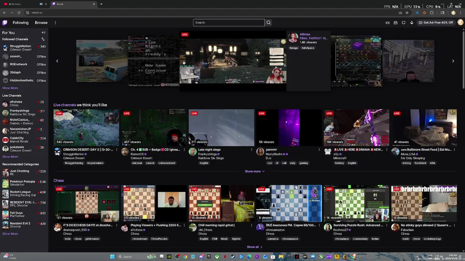The height and width of the screenshot is (261, 465).
Task: Reload the page in Chrome
Action: [19, 13]
